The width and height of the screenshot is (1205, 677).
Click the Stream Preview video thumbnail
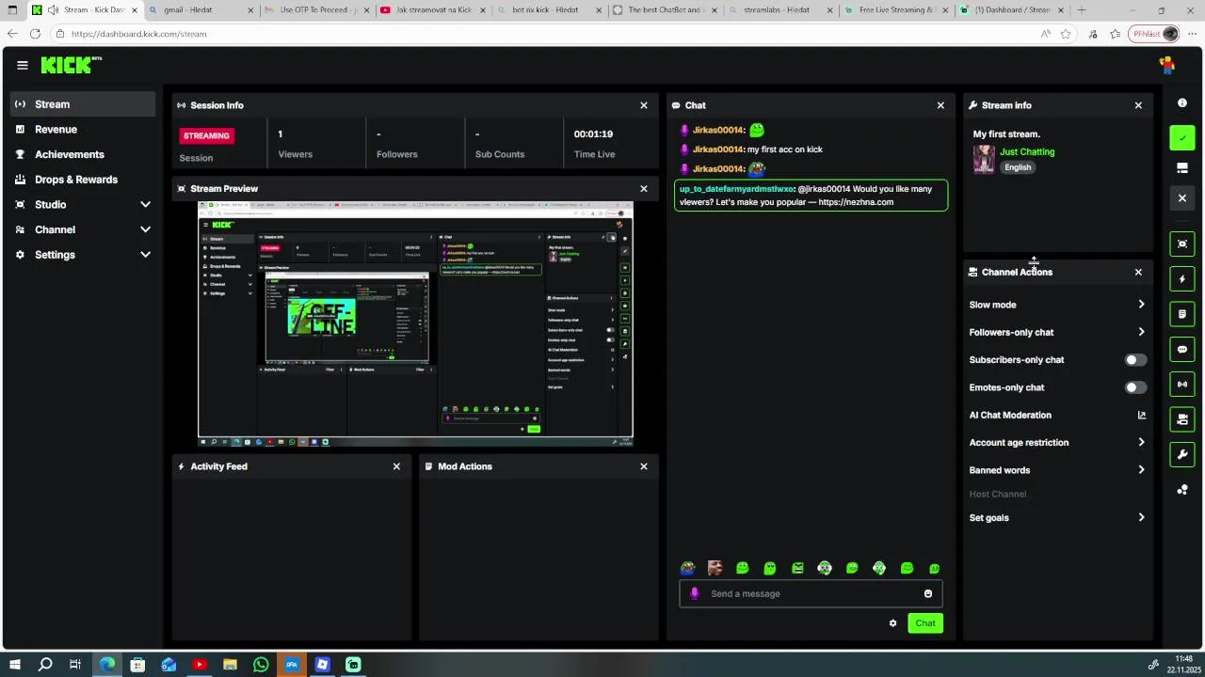[x=415, y=324]
